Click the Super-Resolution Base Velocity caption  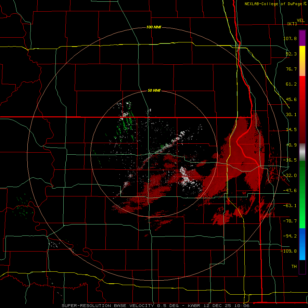pyautogui.click(x=156, y=306)
